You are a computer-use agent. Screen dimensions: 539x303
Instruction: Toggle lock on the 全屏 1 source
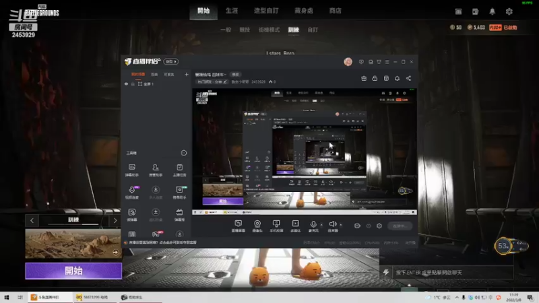[x=133, y=83]
